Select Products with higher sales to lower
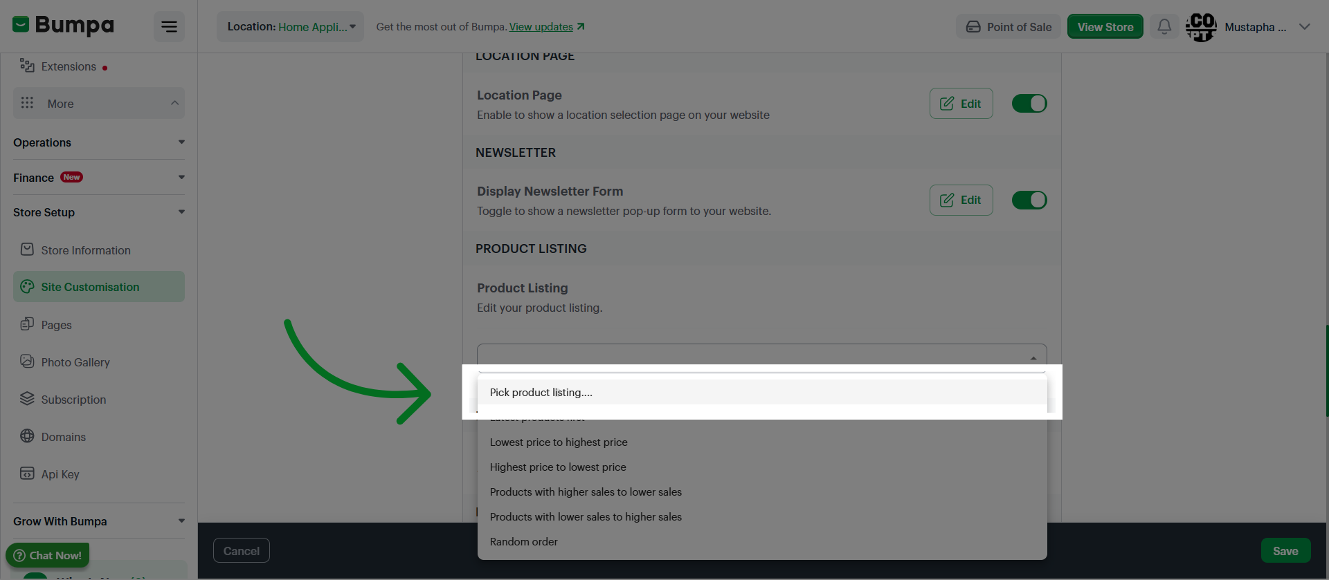This screenshot has width=1329, height=580. tap(762, 492)
